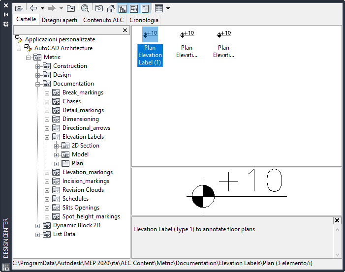This screenshot has height=272, width=345.
Task: Close the description pane X button
Action: pos(337,220)
